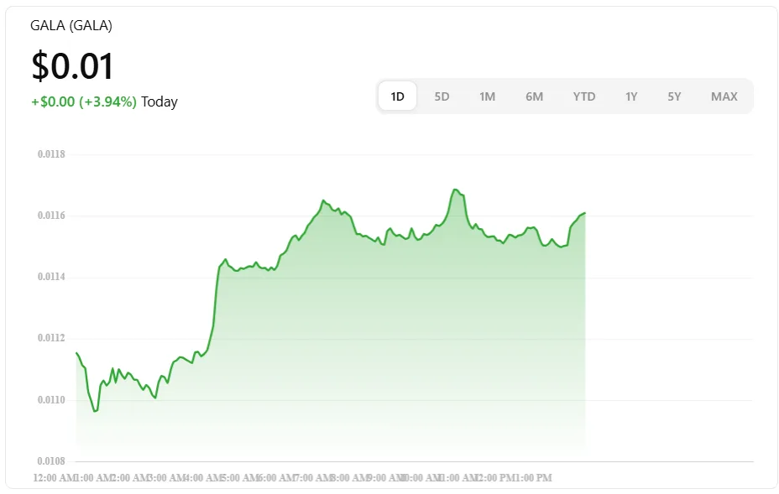Image resolution: width=779 pixels, height=494 pixels.
Task: Click the latest endpoint of price line
Action: pos(584,213)
